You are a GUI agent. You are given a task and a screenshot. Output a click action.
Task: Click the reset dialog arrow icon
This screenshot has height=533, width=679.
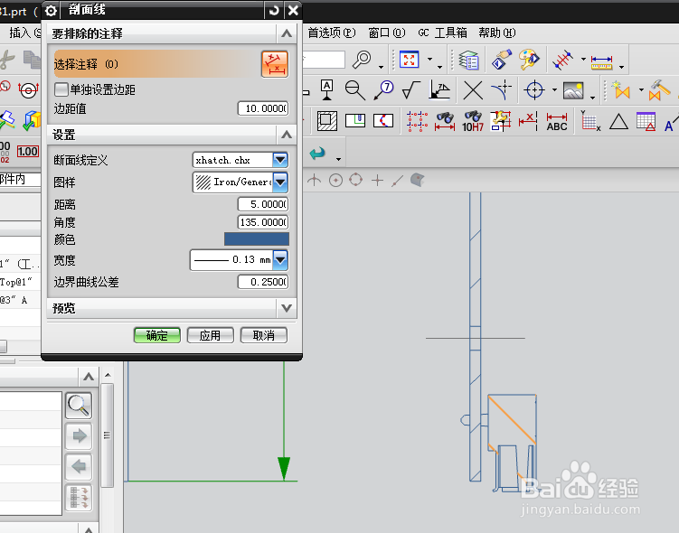click(x=274, y=10)
